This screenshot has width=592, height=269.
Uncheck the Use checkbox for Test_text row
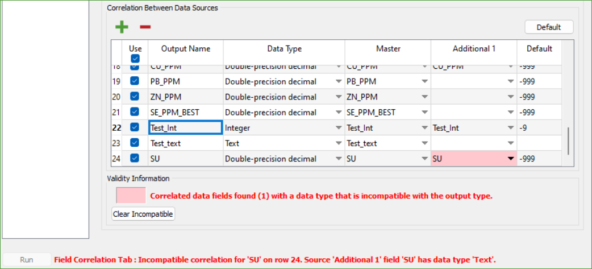(x=135, y=143)
